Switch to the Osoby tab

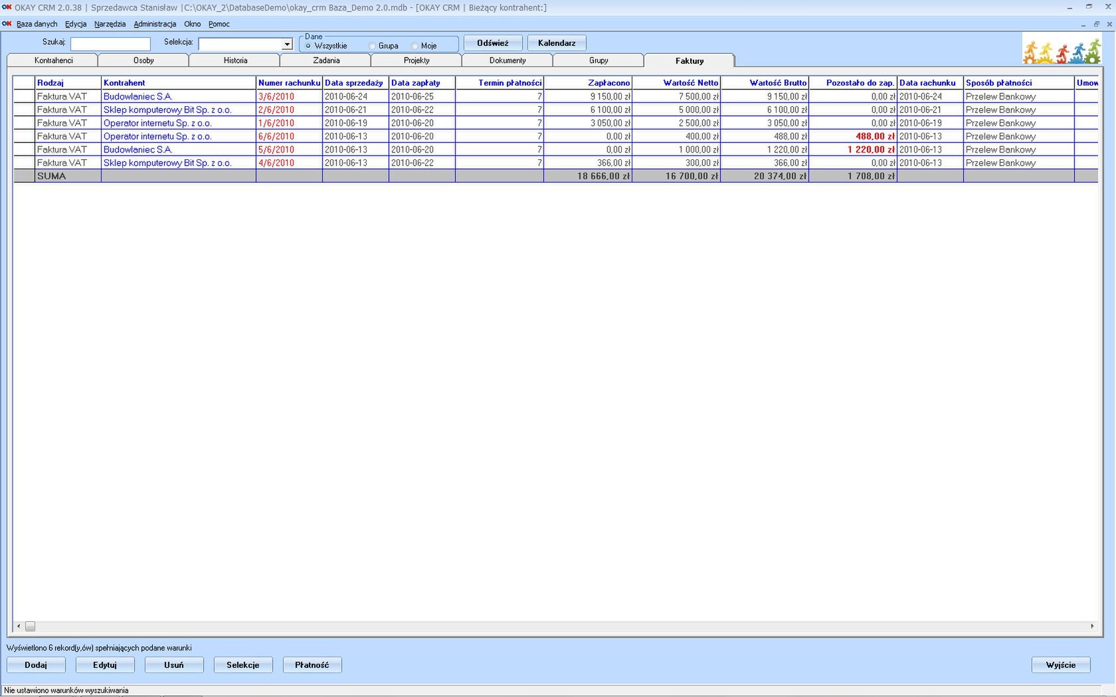click(143, 60)
